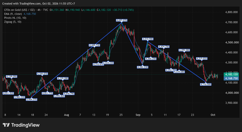
Task: Click the 'Oct' date axis label
Action: coord(213,115)
